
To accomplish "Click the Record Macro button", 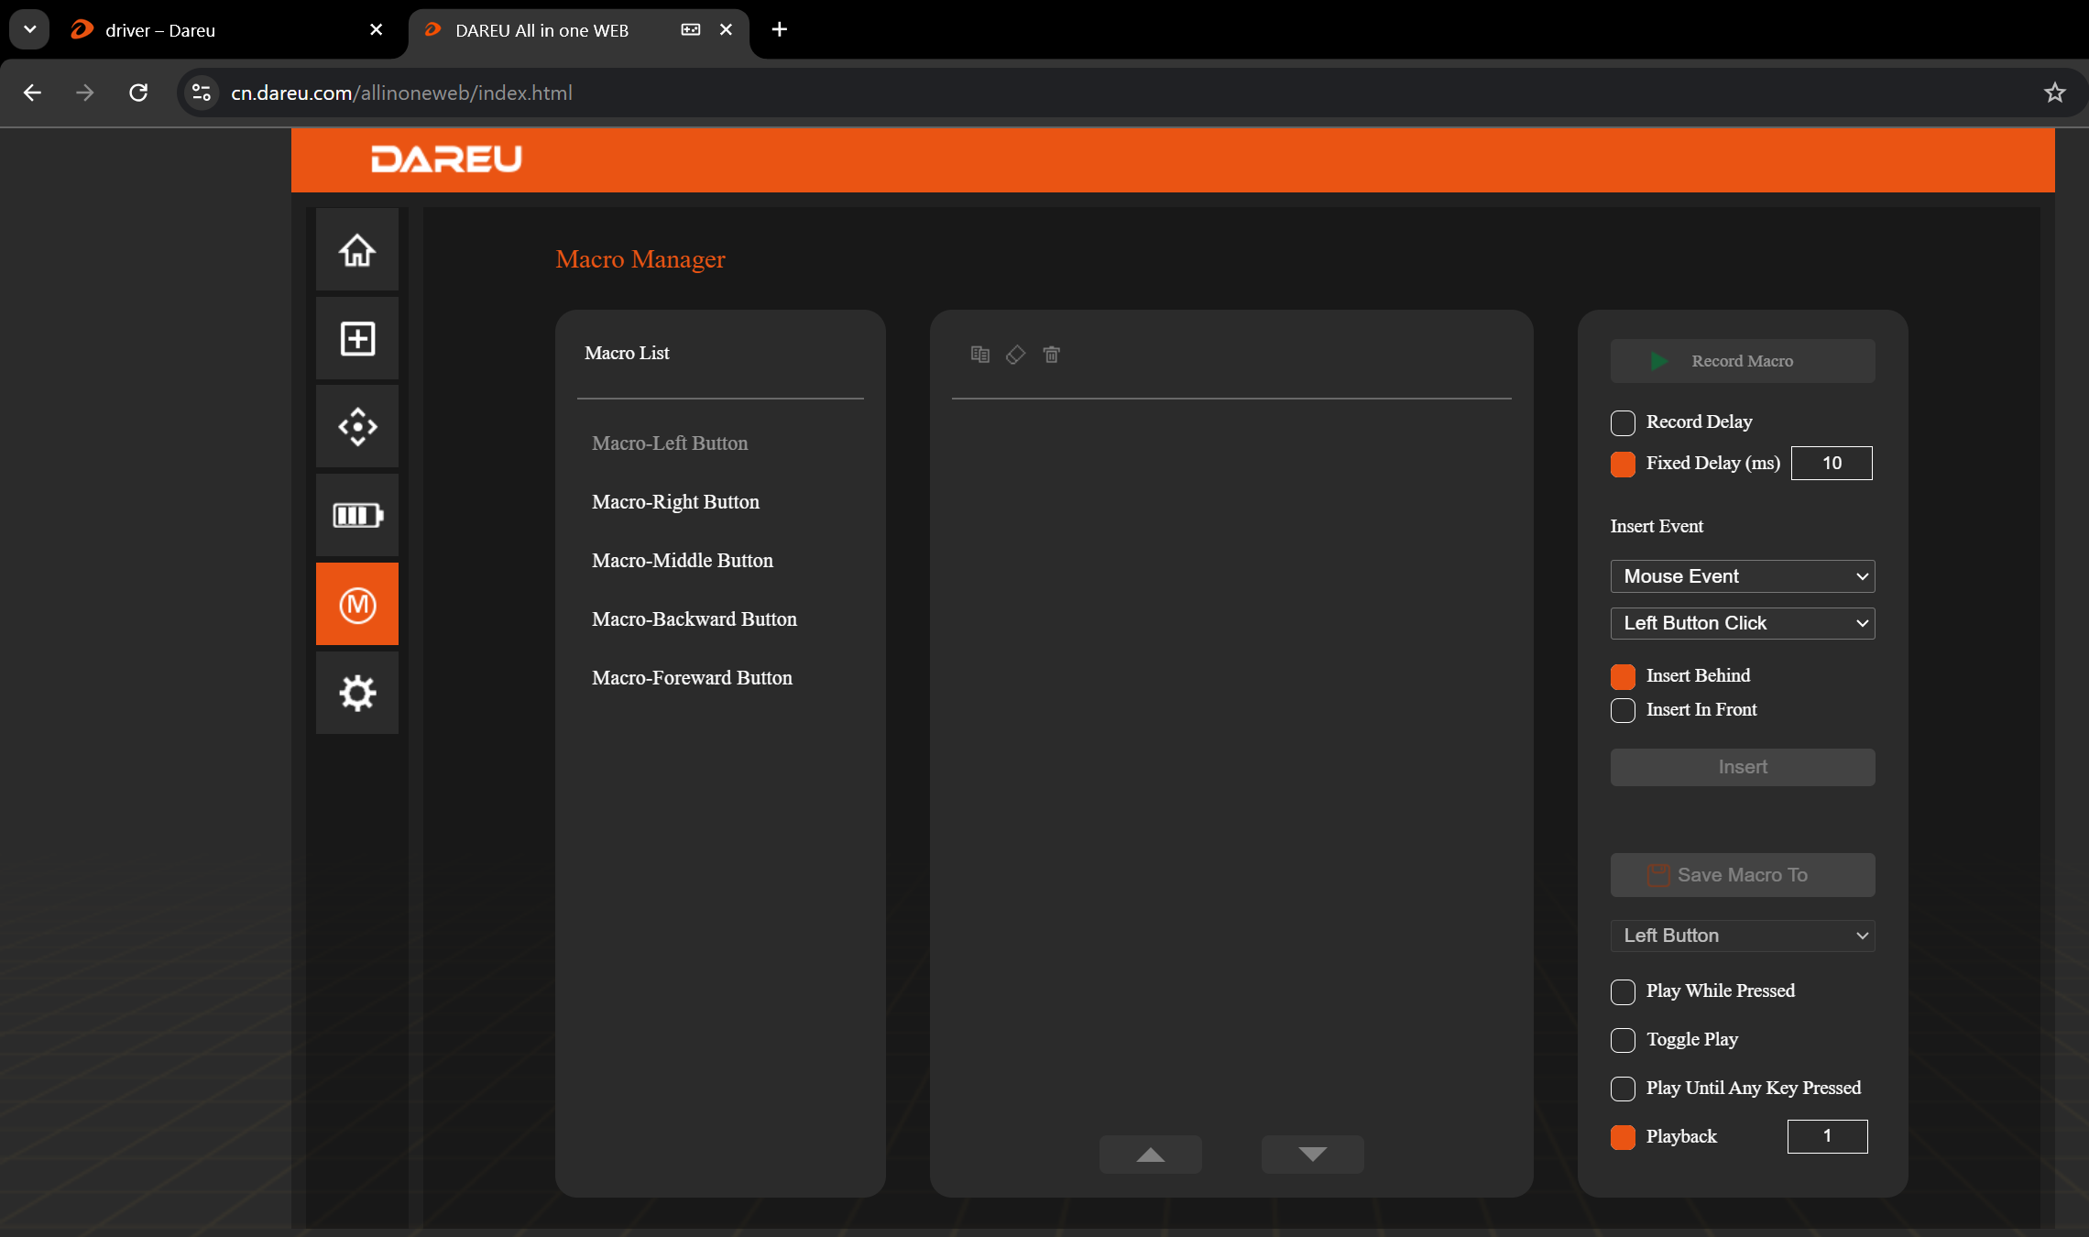I will [1742, 361].
